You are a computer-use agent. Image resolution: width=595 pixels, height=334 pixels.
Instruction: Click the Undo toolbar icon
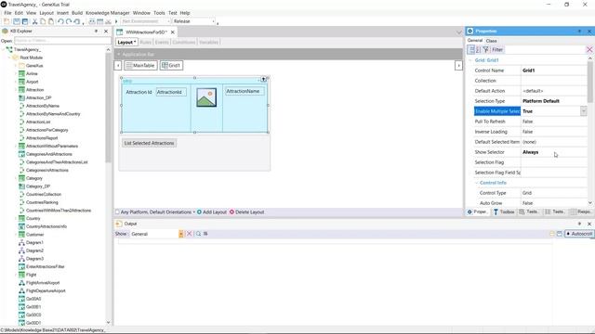(x=60, y=21)
